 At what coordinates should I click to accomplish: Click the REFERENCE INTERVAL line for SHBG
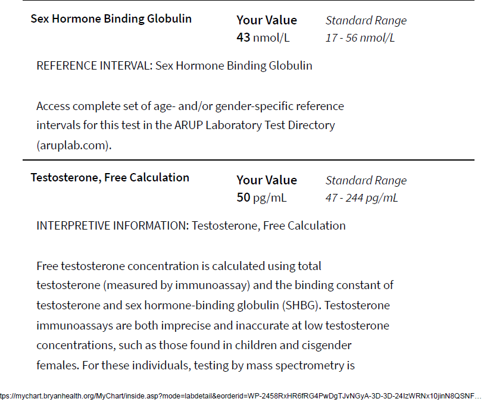click(174, 66)
